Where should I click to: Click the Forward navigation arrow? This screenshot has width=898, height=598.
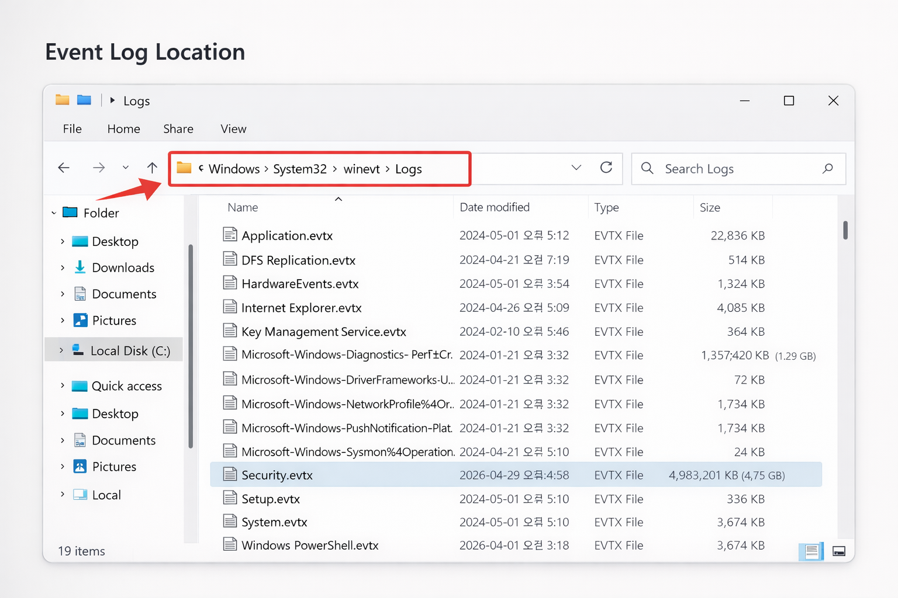click(99, 168)
